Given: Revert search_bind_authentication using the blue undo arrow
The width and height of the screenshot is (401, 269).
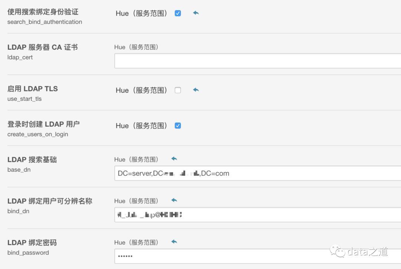Looking at the screenshot, I should pos(196,13).
